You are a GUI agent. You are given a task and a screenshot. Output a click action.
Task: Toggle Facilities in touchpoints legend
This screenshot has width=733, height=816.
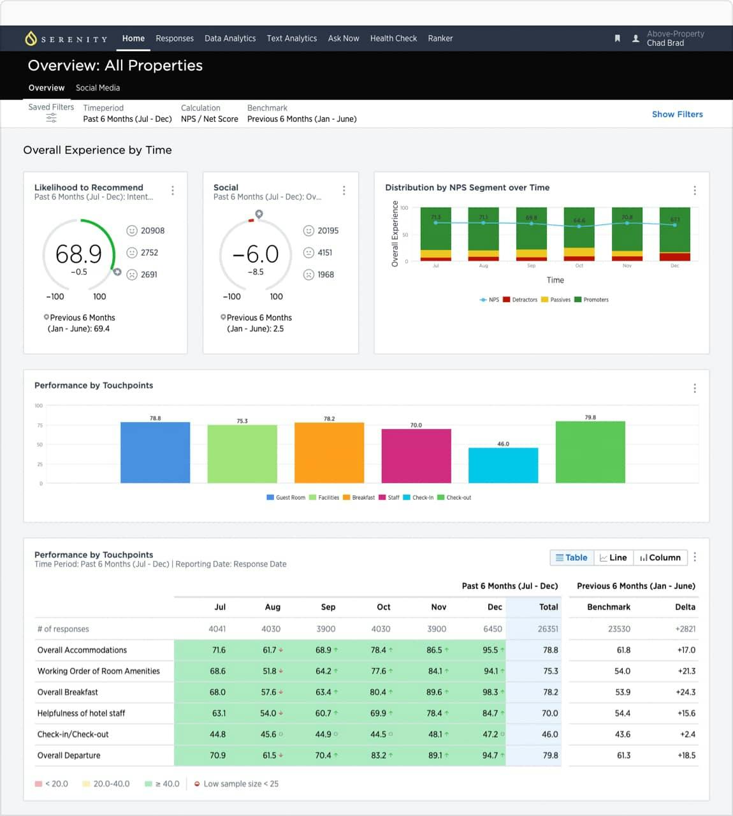click(324, 498)
